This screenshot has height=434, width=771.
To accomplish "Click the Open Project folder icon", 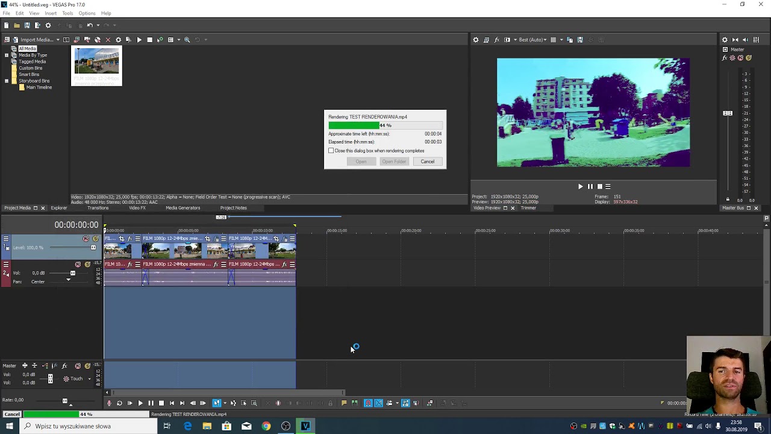I will click(x=17, y=25).
